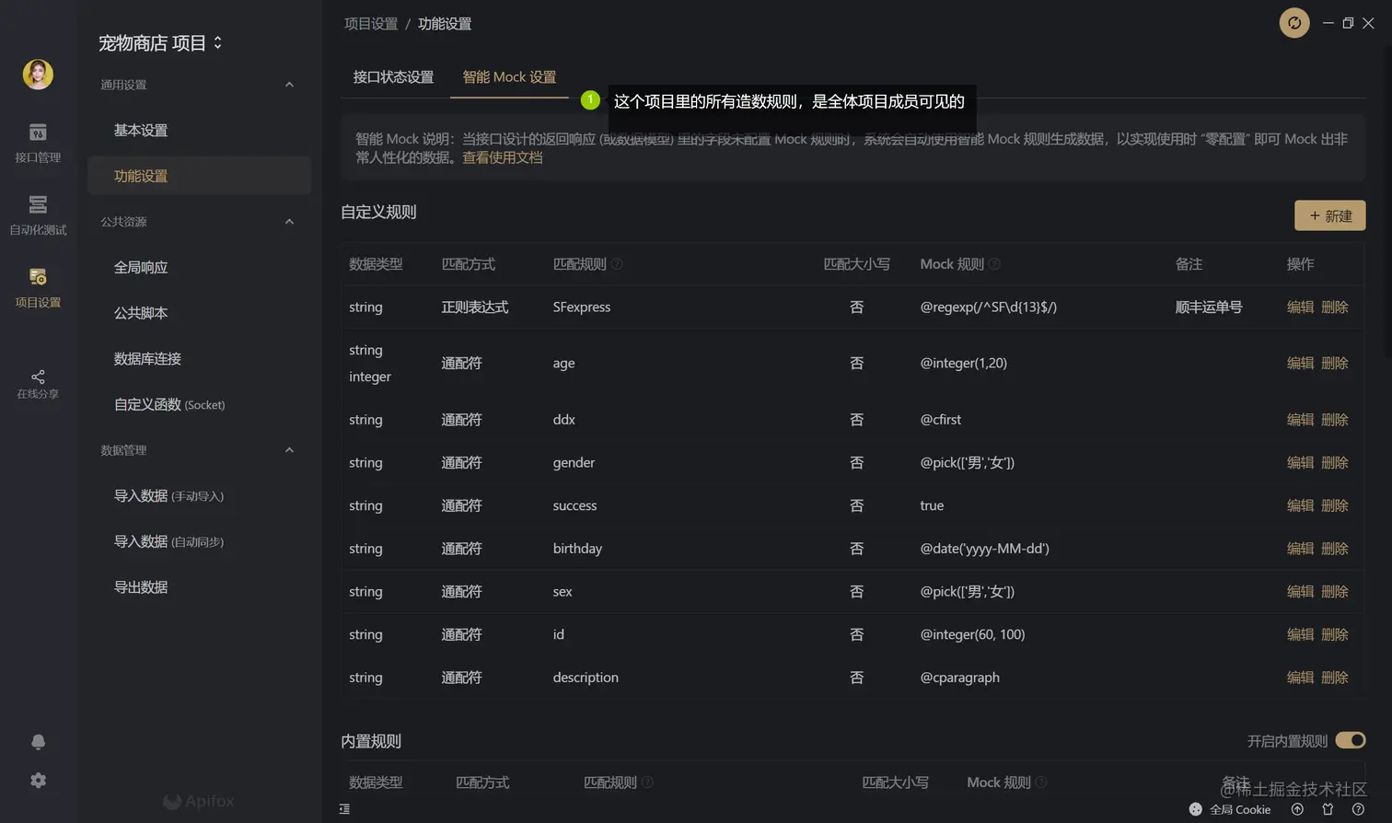This screenshot has width=1392, height=823.
Task: Switch to the 接口状态设置 tab
Action: (x=392, y=77)
